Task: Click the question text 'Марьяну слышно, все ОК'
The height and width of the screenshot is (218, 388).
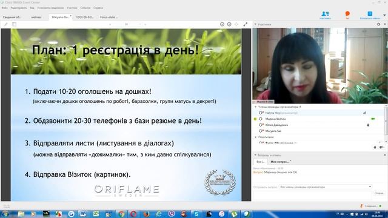Action: (281, 172)
